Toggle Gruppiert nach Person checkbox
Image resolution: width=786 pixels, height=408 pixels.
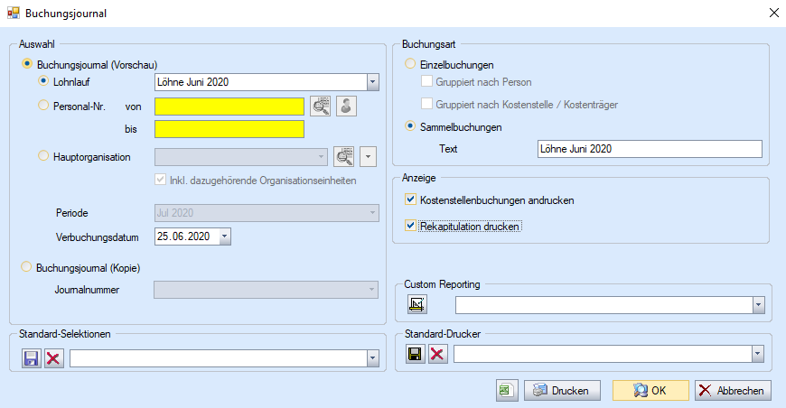point(426,81)
